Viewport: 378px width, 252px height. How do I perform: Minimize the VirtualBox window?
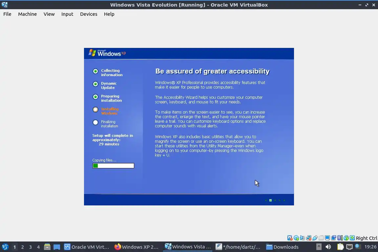360,5
